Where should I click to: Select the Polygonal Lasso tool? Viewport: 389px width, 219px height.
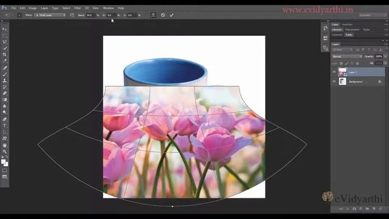pyautogui.click(x=4, y=42)
